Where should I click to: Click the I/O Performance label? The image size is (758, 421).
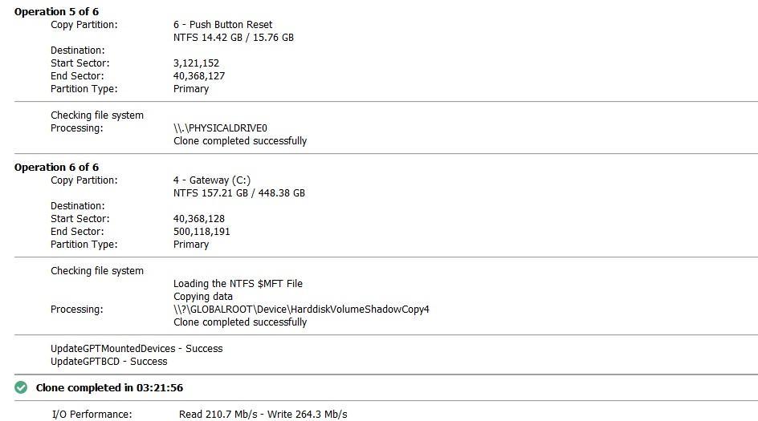point(92,415)
